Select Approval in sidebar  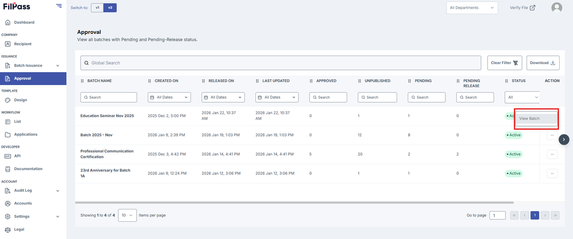(33, 78)
